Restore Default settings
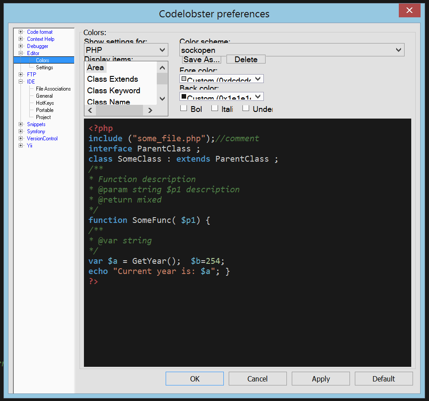 pyautogui.click(x=384, y=378)
